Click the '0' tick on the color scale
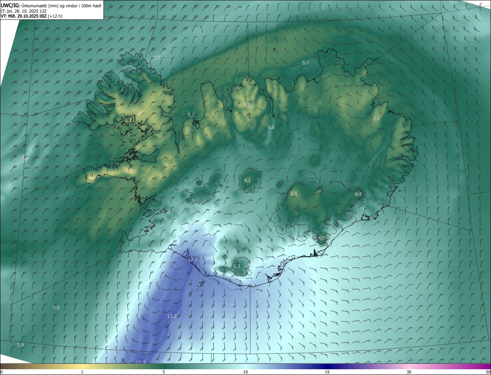 1,372
